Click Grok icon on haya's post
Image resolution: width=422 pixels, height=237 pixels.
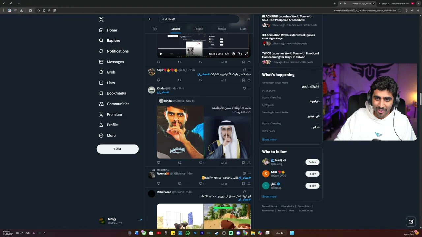244,70
